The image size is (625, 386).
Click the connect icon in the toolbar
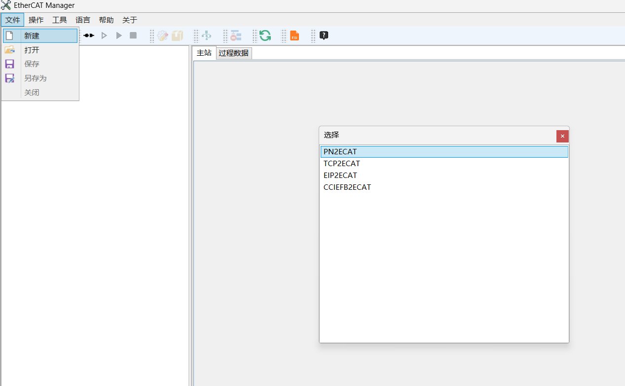click(x=89, y=35)
